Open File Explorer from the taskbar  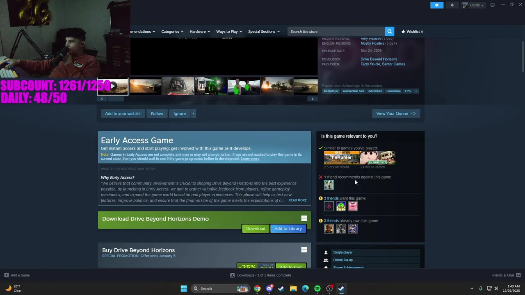(293, 288)
